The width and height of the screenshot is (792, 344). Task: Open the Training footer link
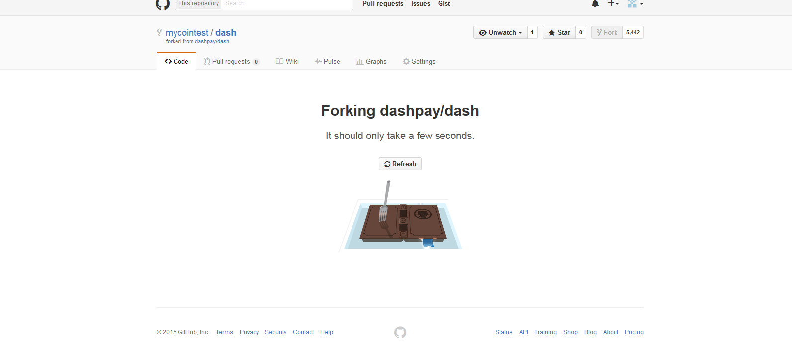coord(545,332)
